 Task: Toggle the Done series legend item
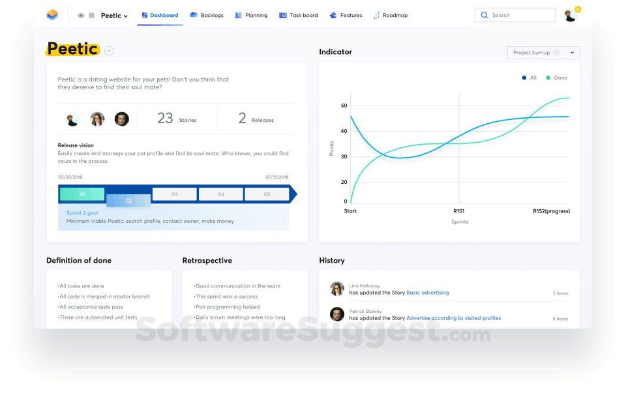(x=556, y=78)
